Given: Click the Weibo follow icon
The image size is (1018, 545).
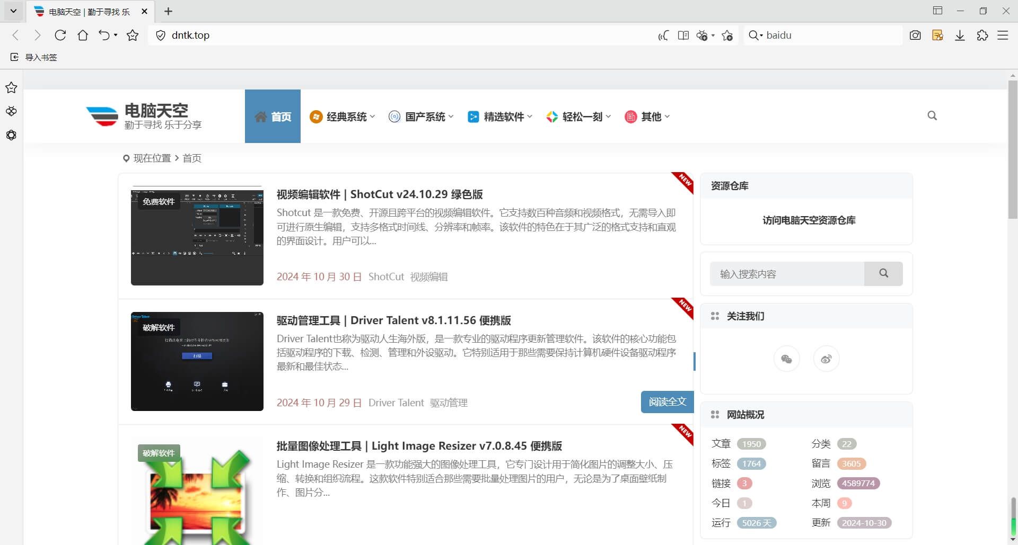Looking at the screenshot, I should 826,359.
